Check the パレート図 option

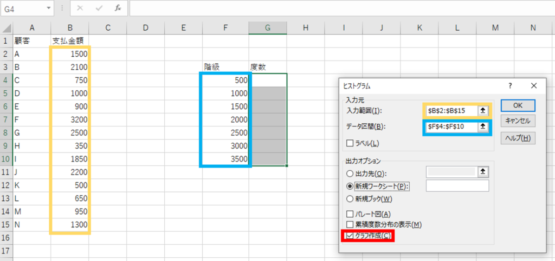(x=350, y=214)
